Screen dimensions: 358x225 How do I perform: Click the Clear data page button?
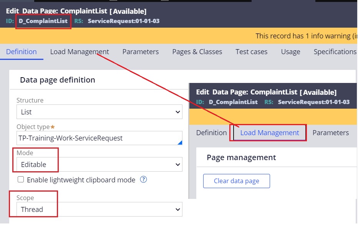coord(236,181)
